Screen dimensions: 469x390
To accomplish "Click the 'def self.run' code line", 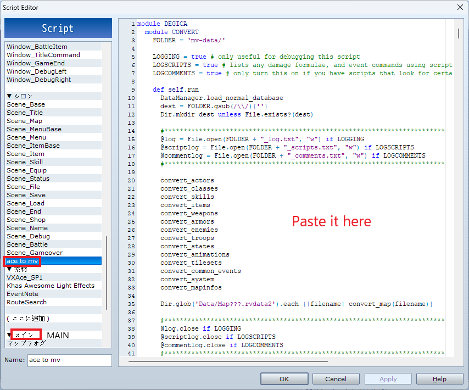I will (x=176, y=90).
